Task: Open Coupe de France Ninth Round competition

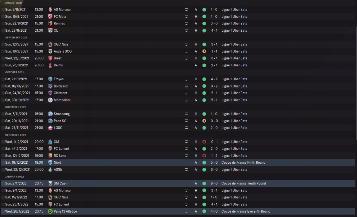Action: point(243,163)
